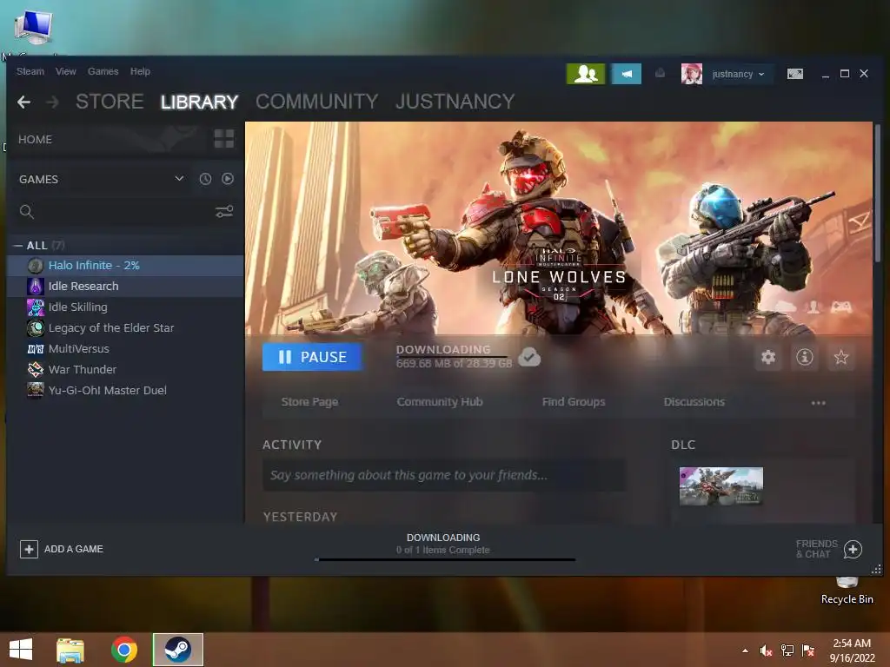Viewport: 890px width, 667px height.
Task: Click the Steam Cloud status icon
Action: [x=529, y=357]
